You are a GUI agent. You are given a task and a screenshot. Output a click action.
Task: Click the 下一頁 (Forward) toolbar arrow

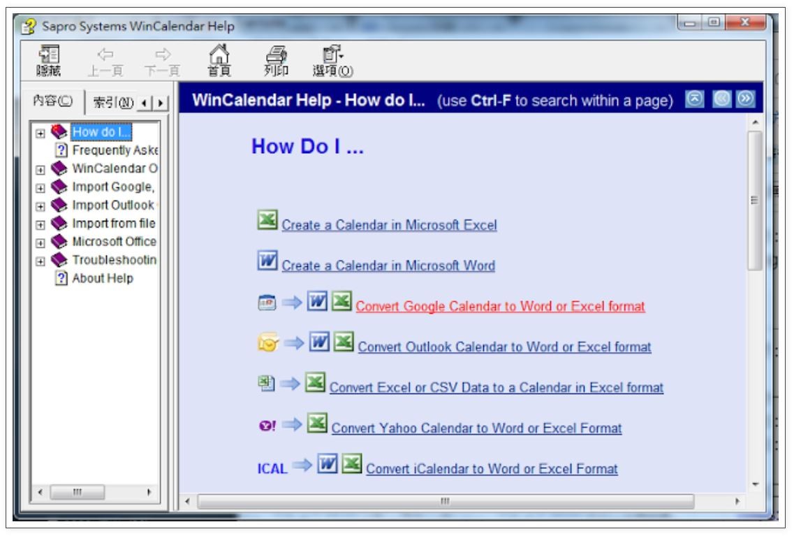(x=163, y=61)
